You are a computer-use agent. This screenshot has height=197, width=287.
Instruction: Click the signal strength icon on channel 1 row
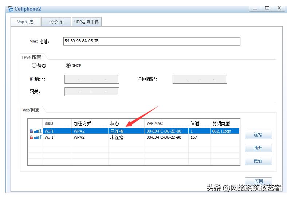(38, 131)
